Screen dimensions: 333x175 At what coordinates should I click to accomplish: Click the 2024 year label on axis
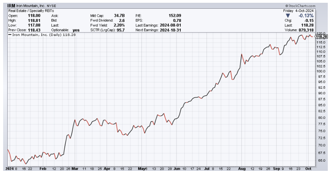pos(10,169)
